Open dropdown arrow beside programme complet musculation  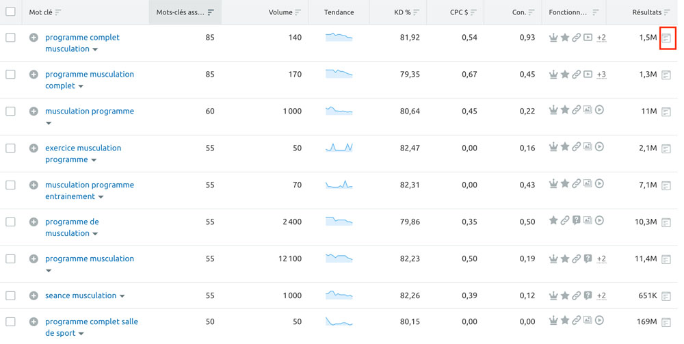coord(95,50)
